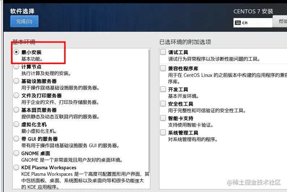
Task: Click 对系统管理有用的程序。 description
Action: pyautogui.click(x=193, y=139)
